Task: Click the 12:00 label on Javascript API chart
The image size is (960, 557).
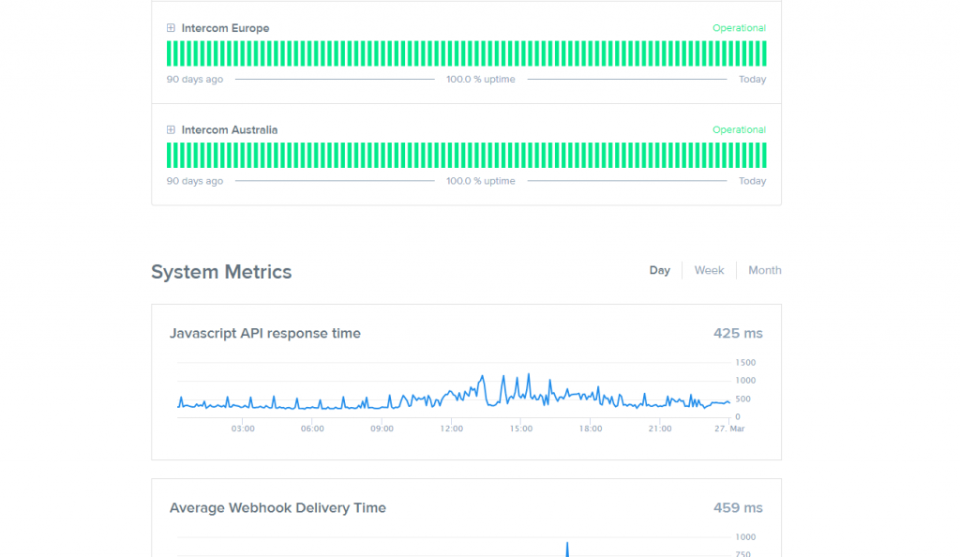Action: 451,429
